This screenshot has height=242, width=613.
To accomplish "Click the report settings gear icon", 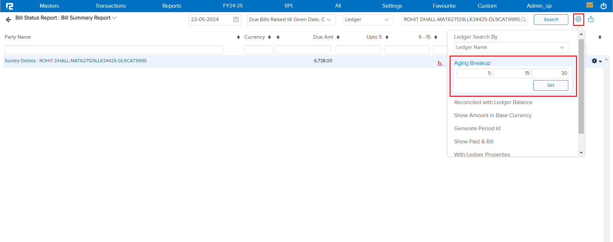I will [x=578, y=19].
